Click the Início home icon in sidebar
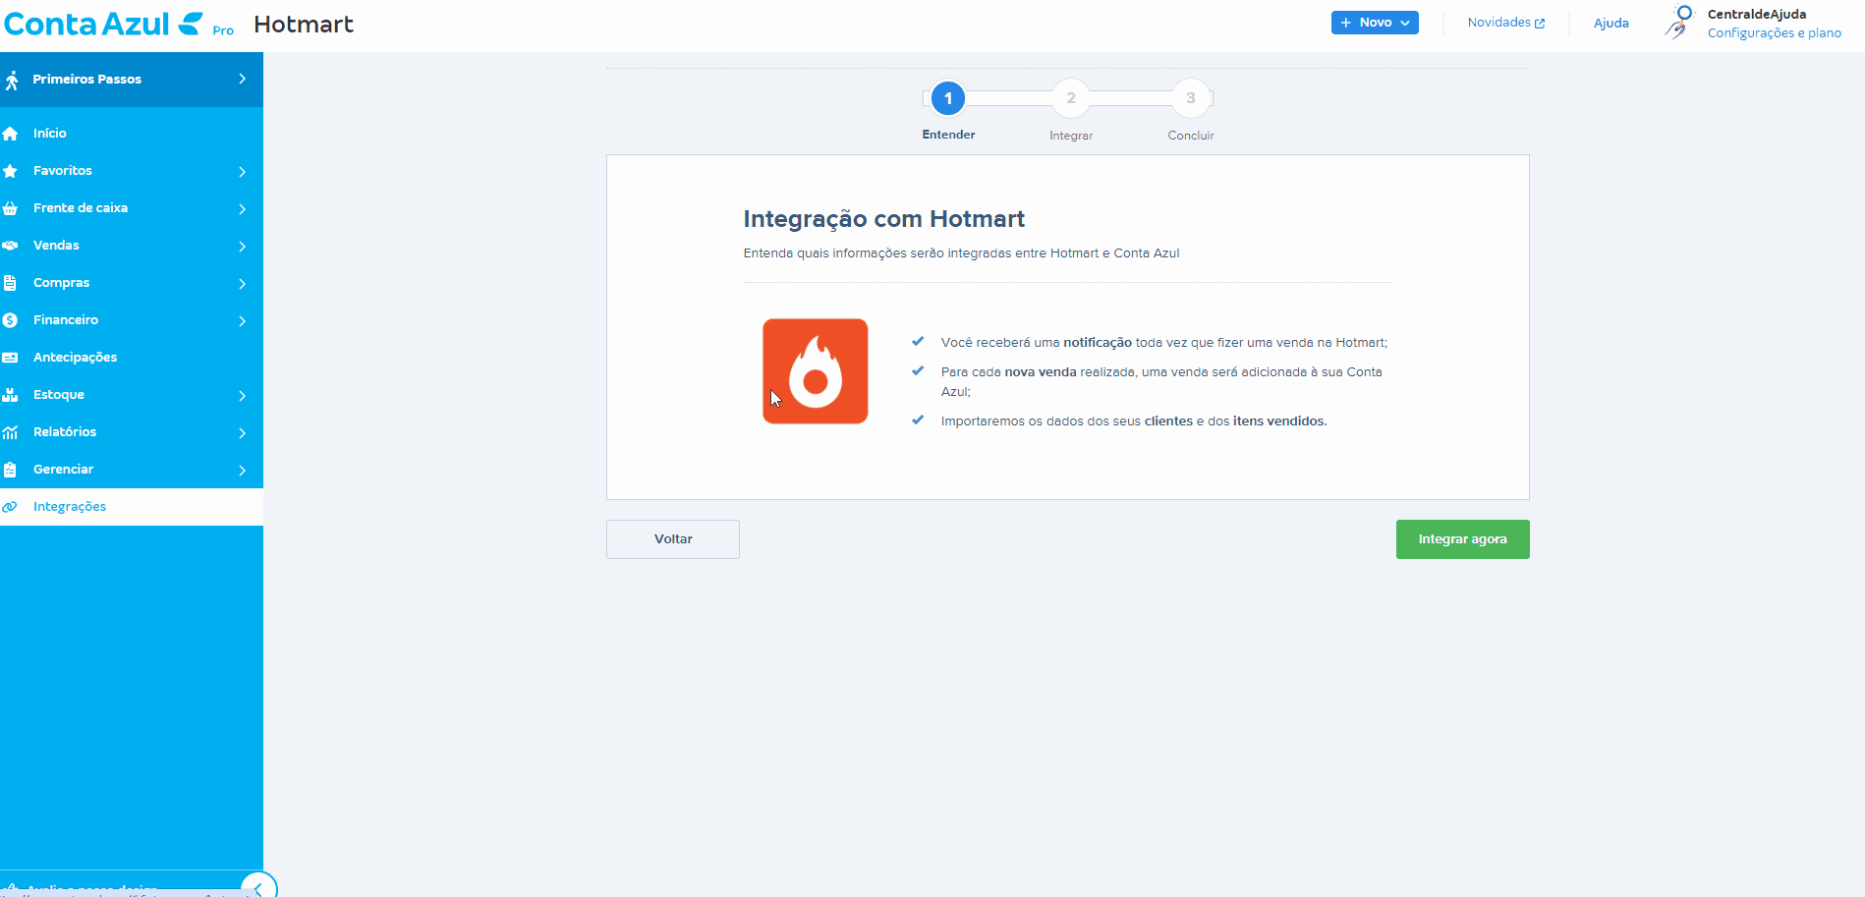The image size is (1865, 897). tap(11, 134)
